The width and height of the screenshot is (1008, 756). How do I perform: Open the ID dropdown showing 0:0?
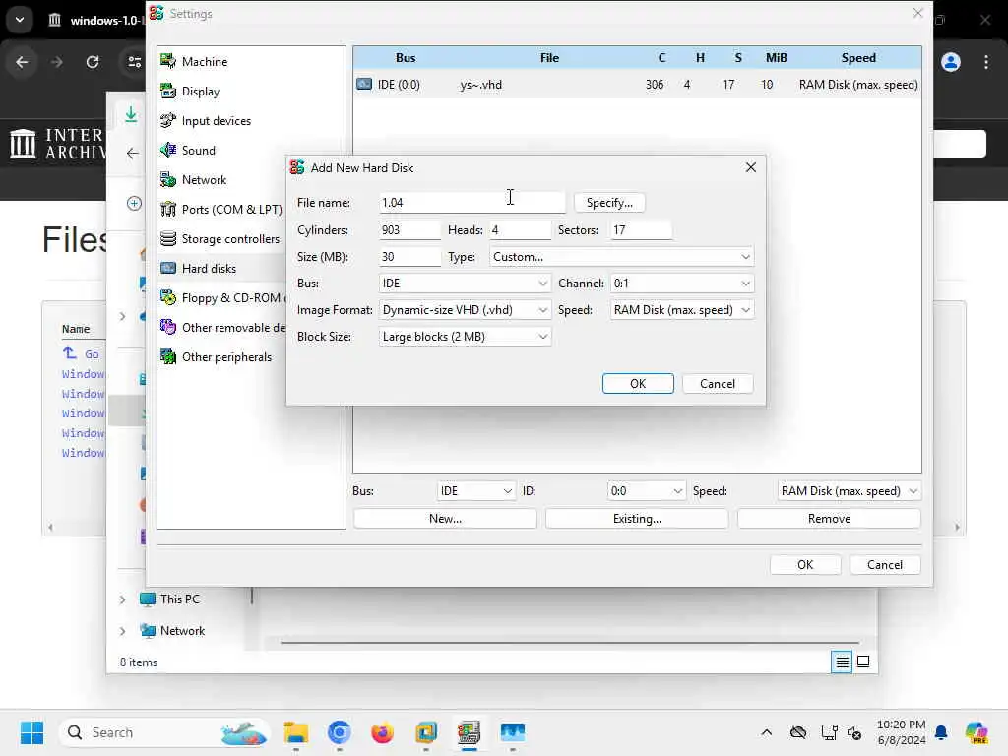point(646,491)
